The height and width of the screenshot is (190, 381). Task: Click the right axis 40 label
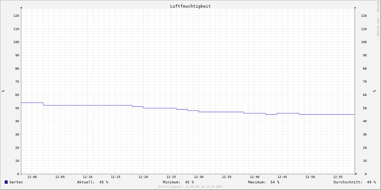(365, 121)
